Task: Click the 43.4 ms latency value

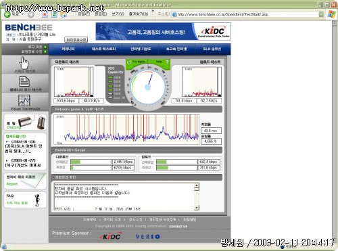Action: tap(211, 131)
